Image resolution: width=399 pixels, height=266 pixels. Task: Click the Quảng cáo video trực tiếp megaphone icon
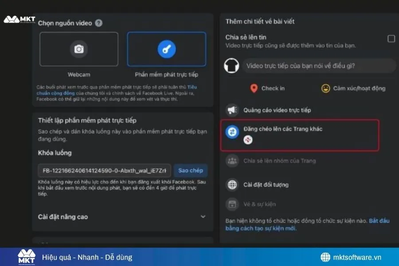[x=232, y=110]
